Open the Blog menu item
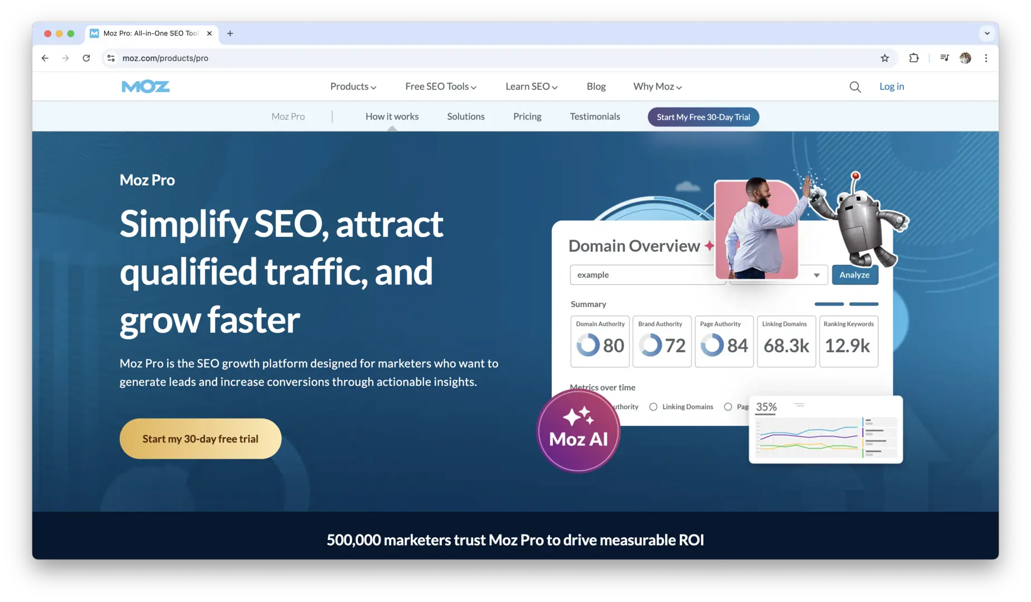The height and width of the screenshot is (602, 1031). pos(596,86)
